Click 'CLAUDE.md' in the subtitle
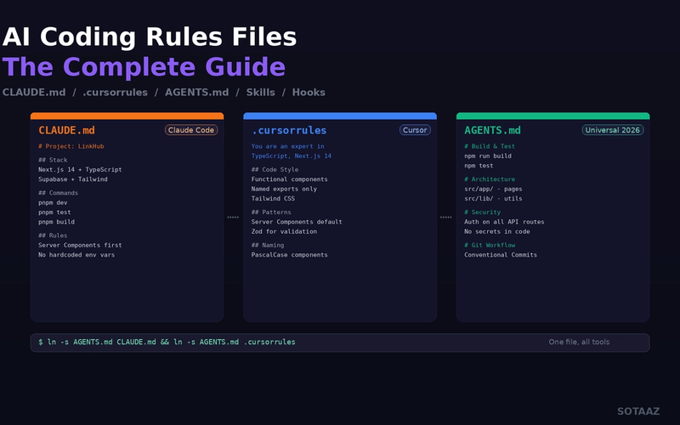Image resolution: width=680 pixels, height=425 pixels. (34, 93)
